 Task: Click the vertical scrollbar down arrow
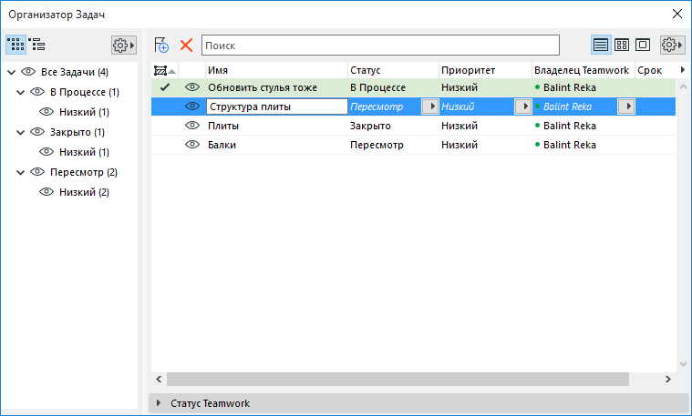tap(683, 364)
